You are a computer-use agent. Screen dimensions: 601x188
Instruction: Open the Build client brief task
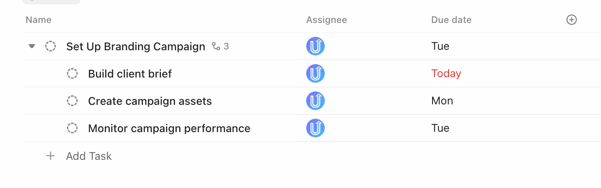(x=130, y=74)
